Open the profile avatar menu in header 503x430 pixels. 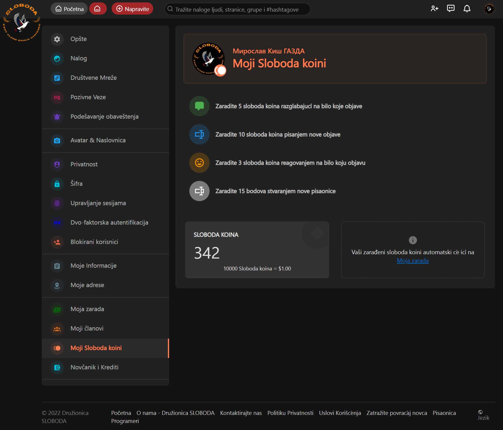tap(489, 9)
